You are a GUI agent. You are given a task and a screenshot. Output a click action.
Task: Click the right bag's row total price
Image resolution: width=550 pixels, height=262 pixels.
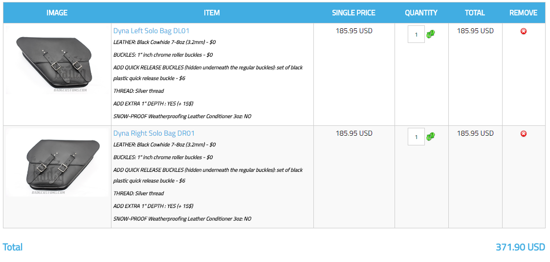pos(475,133)
